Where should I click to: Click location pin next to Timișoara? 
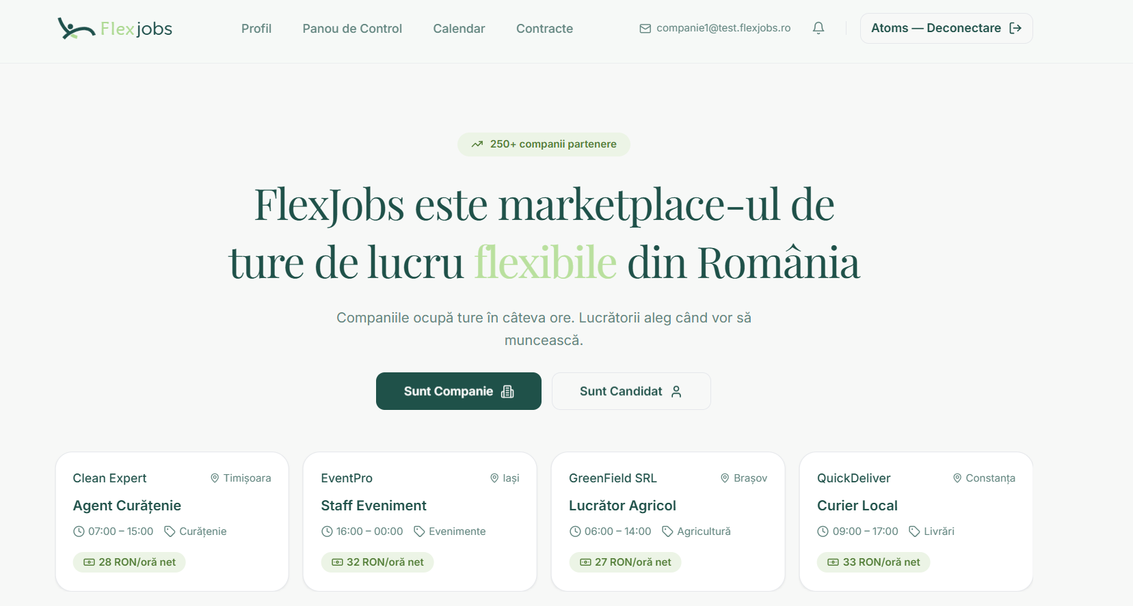(215, 478)
